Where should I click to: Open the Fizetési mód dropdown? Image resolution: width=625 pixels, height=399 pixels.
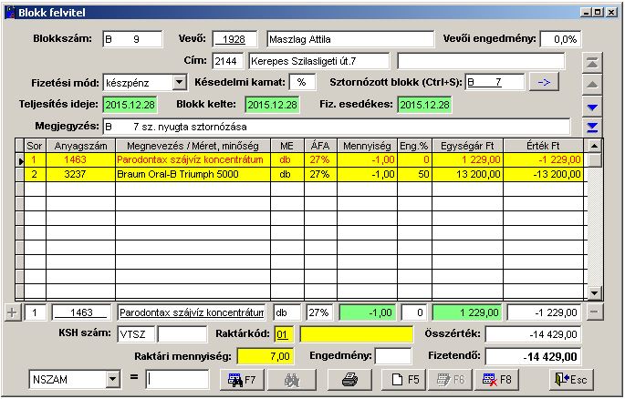click(180, 83)
